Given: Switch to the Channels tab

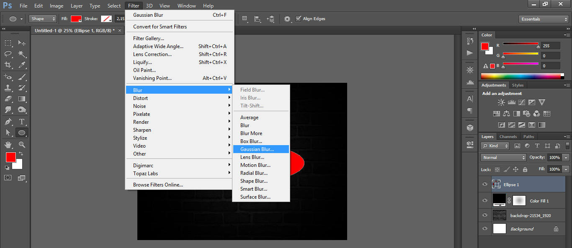Looking at the screenshot, I should (x=508, y=137).
